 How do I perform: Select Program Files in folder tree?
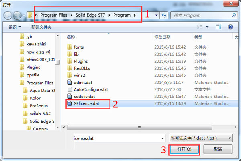(40, 83)
